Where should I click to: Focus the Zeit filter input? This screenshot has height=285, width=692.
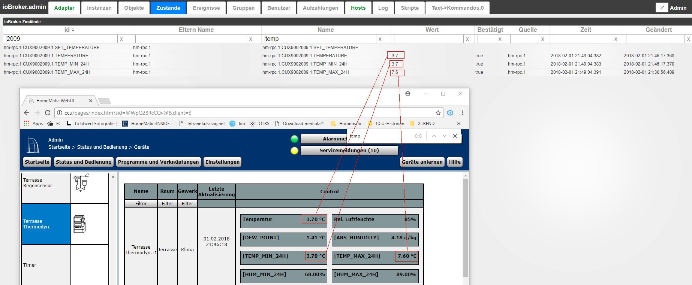582,39
